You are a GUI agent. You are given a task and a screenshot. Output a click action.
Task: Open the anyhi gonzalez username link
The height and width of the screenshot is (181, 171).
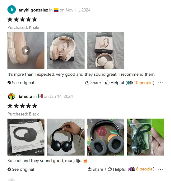(33, 10)
